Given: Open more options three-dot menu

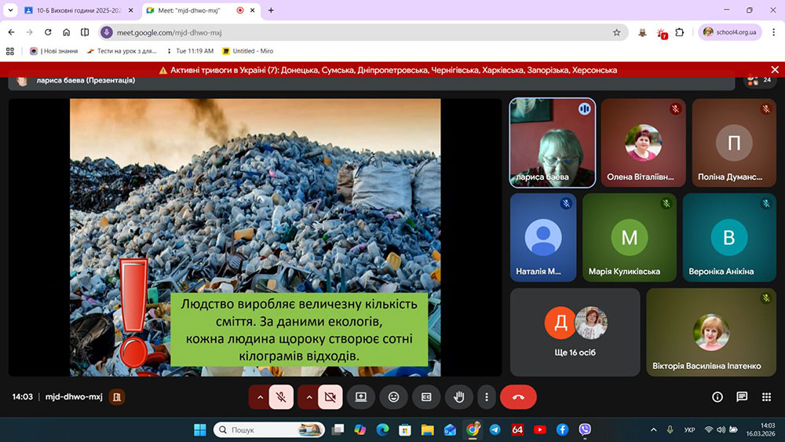Looking at the screenshot, I should [x=487, y=397].
